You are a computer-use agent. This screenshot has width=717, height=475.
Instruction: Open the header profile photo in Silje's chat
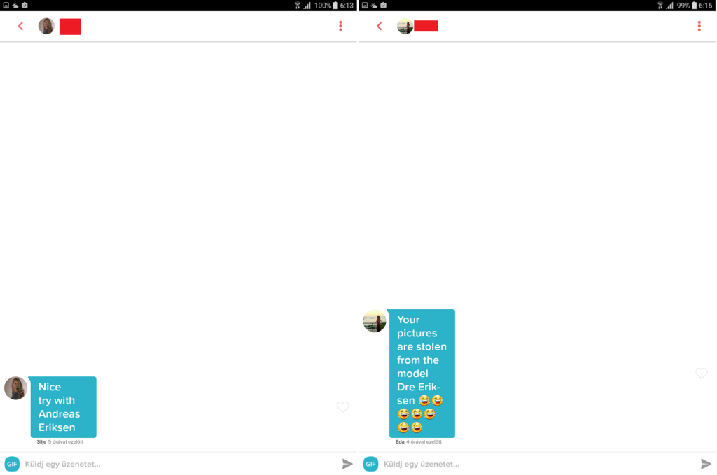point(46,27)
